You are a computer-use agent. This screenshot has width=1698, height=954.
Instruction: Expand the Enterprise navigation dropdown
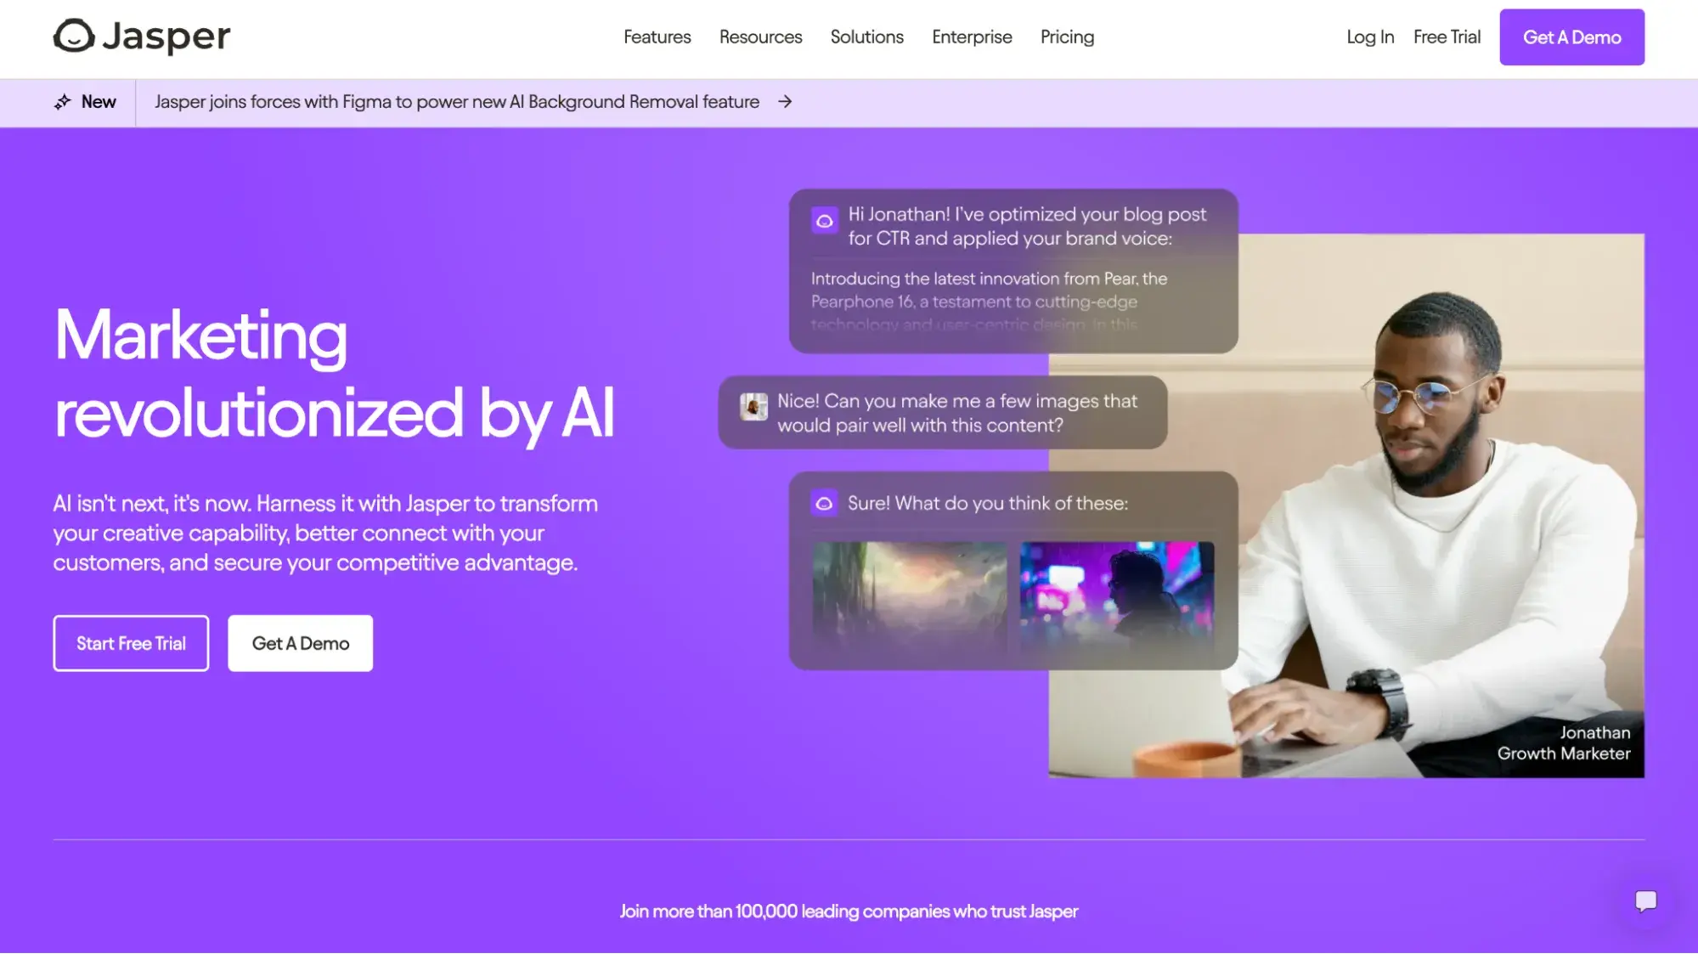972,37
